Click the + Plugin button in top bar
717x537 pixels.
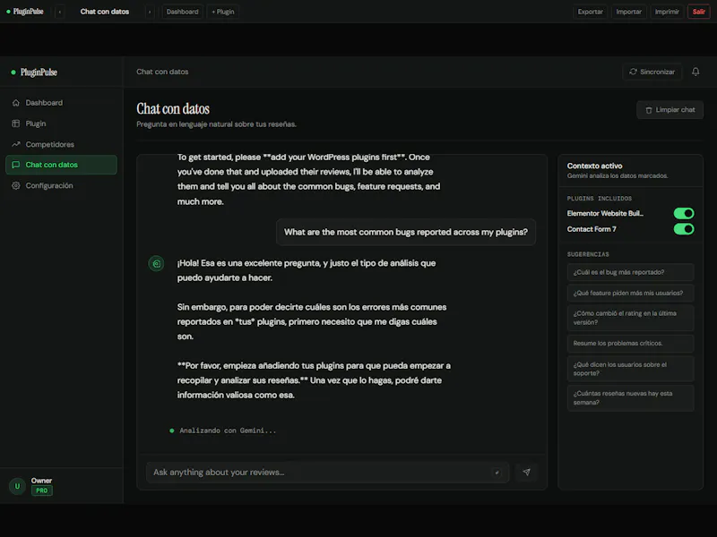223,12
